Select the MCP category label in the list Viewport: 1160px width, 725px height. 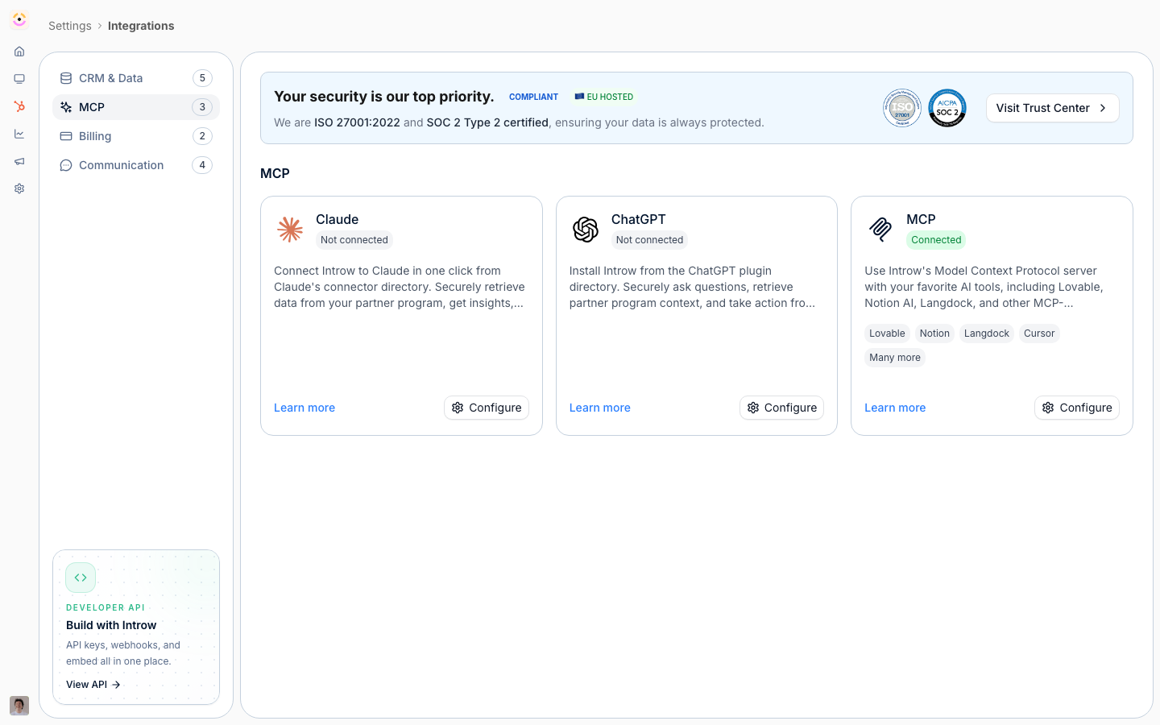(92, 107)
